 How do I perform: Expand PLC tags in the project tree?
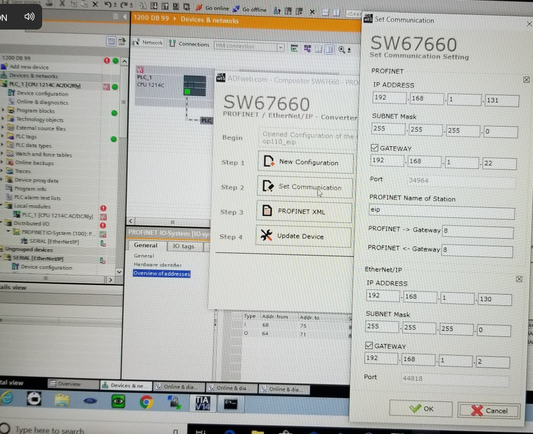[2, 136]
